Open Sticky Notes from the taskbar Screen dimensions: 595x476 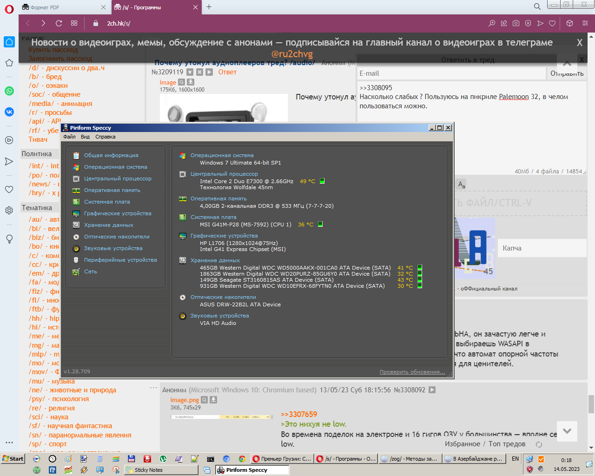click(161, 470)
